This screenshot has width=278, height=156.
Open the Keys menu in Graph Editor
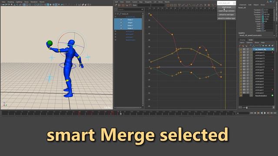coord(141,2)
